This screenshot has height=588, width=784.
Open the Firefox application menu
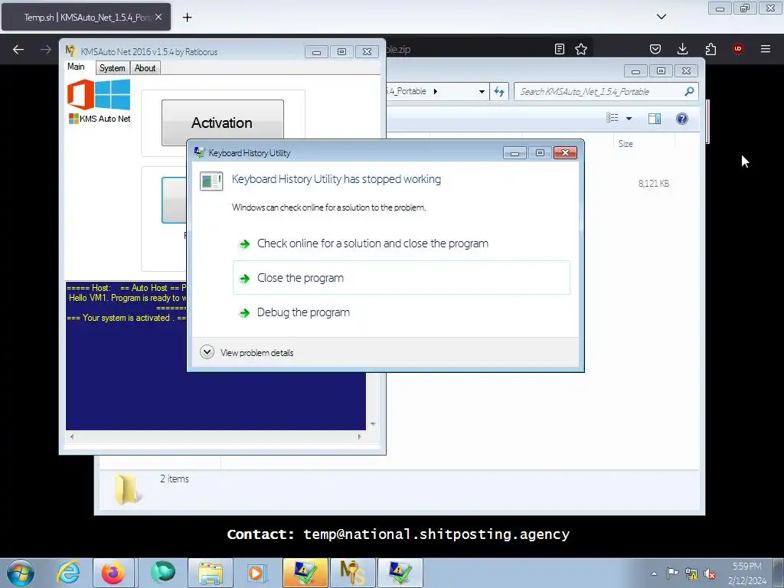[765, 49]
